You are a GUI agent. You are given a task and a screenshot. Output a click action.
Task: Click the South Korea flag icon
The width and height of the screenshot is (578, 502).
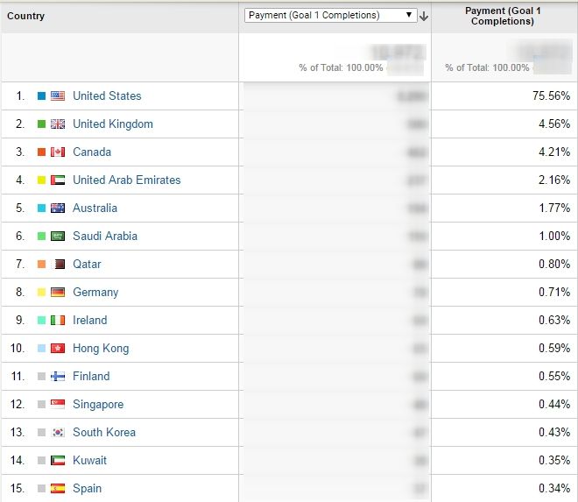pyautogui.click(x=58, y=432)
